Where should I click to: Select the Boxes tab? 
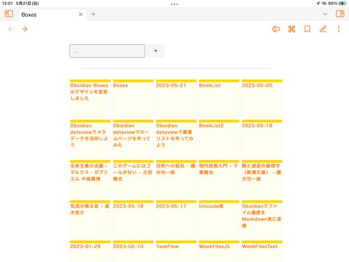pos(29,15)
